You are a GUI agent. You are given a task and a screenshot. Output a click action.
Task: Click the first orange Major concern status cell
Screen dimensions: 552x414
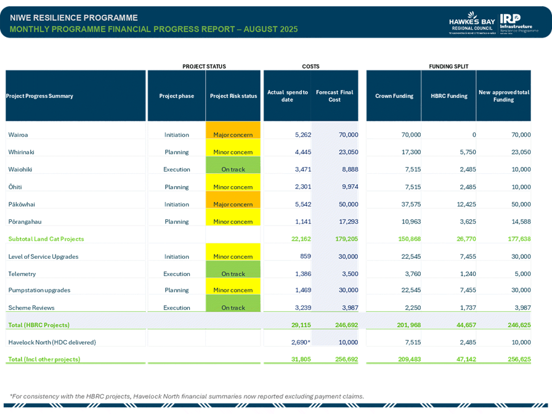pos(233,134)
